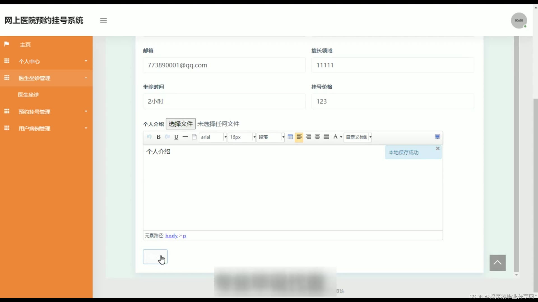Justify text in the editor
This screenshot has width=538, height=302.
[x=326, y=137]
